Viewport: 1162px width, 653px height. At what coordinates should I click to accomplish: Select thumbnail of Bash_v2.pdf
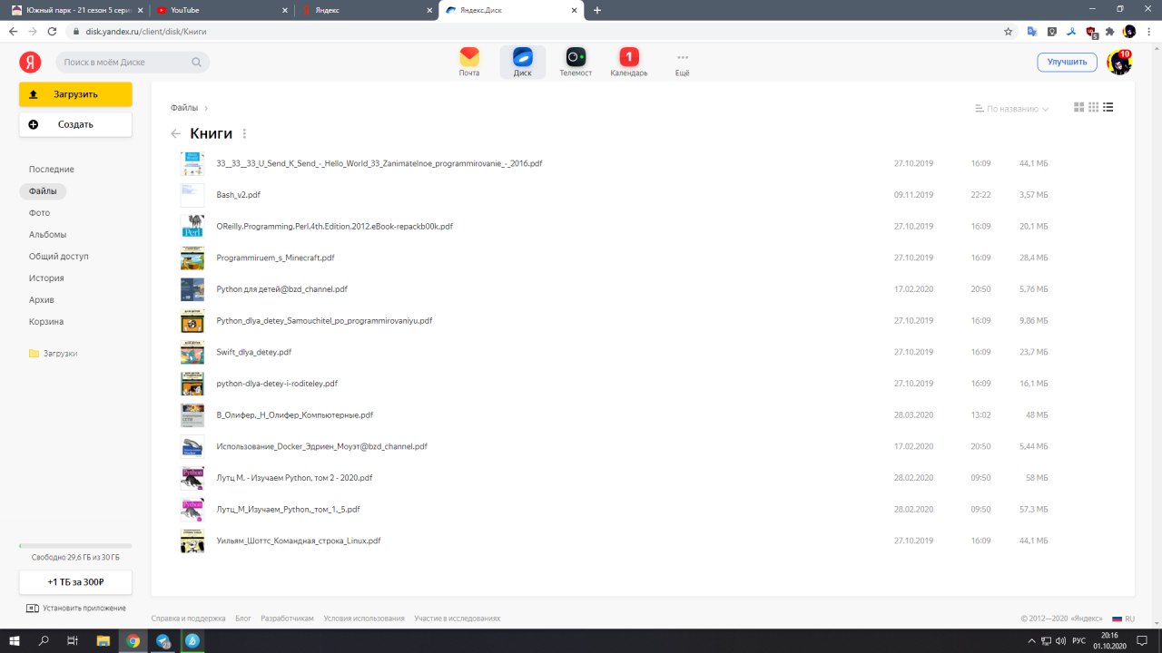pos(192,195)
